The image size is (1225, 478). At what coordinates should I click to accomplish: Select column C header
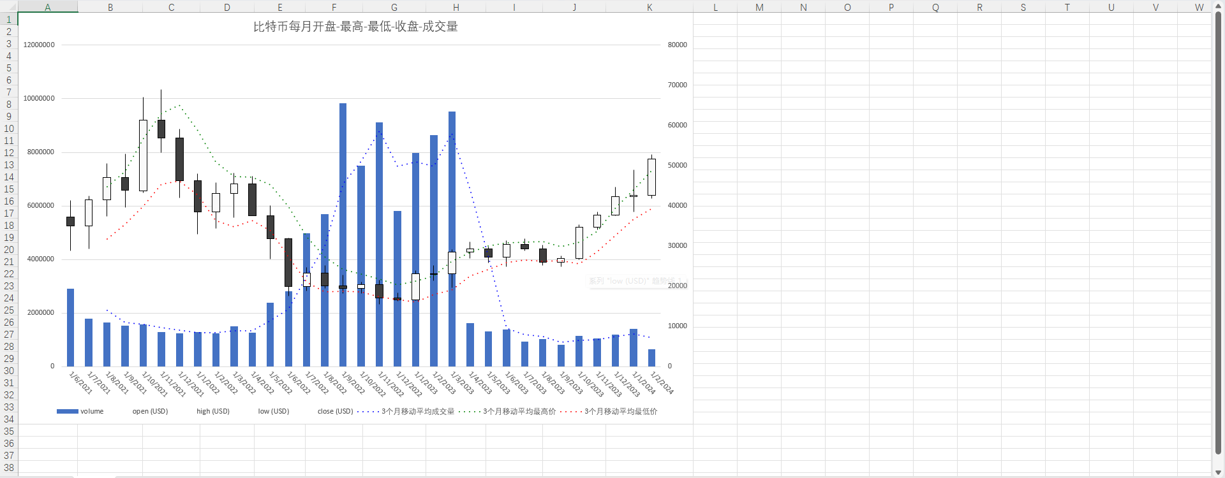[171, 7]
